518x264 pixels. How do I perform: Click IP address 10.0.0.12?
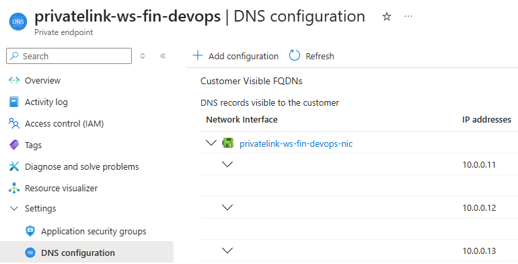480,207
